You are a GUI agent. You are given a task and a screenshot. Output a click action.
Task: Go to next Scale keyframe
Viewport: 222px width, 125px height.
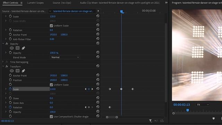(92, 89)
